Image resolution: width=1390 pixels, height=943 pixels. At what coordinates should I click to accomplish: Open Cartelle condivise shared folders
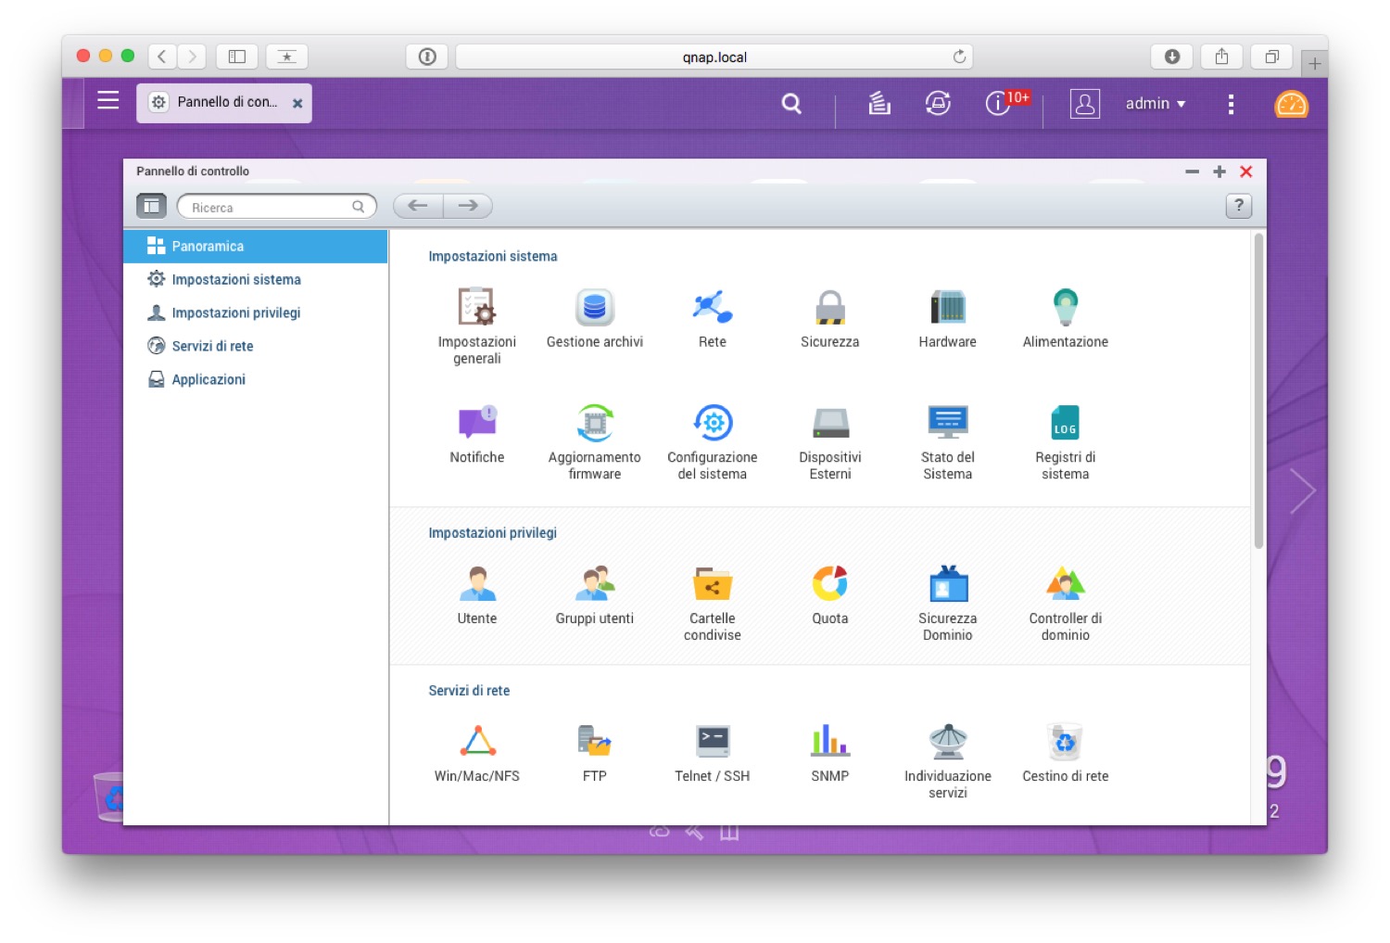coord(713,603)
